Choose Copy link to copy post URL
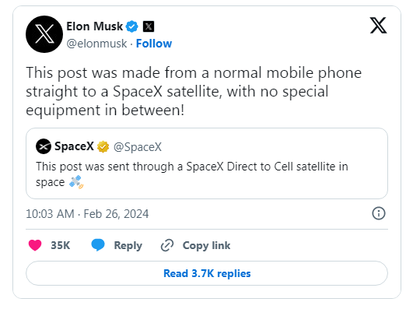This screenshot has height=309, width=413. (207, 245)
